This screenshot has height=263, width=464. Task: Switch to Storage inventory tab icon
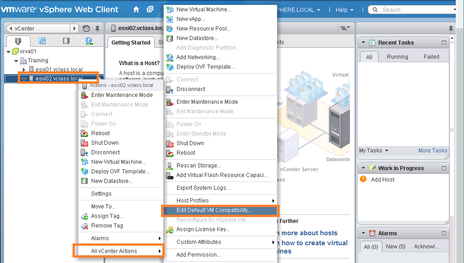(66, 41)
